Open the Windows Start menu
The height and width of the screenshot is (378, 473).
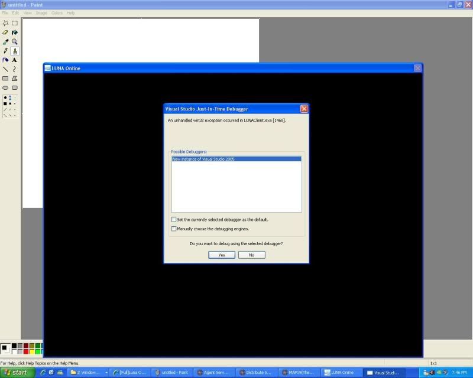tap(17, 373)
